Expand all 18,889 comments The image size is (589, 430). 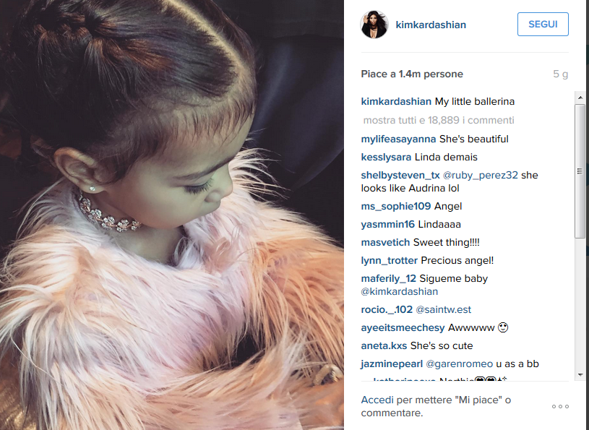439,120
